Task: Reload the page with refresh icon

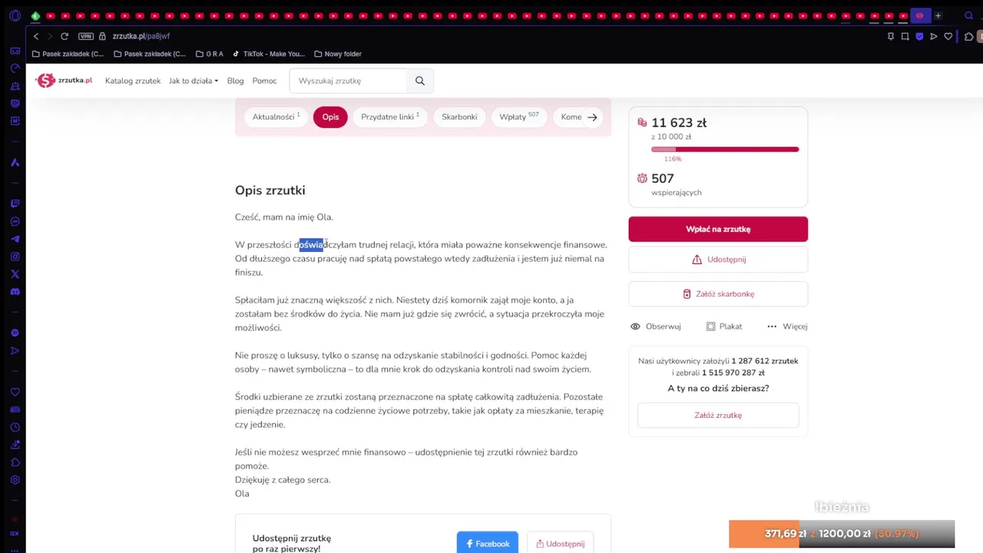Action: tap(65, 36)
